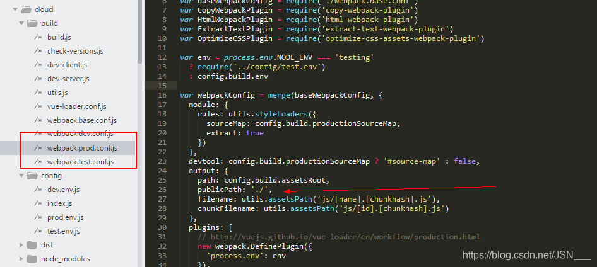Open vue-loader.conf.js file
The image size is (597, 267).
click(76, 106)
